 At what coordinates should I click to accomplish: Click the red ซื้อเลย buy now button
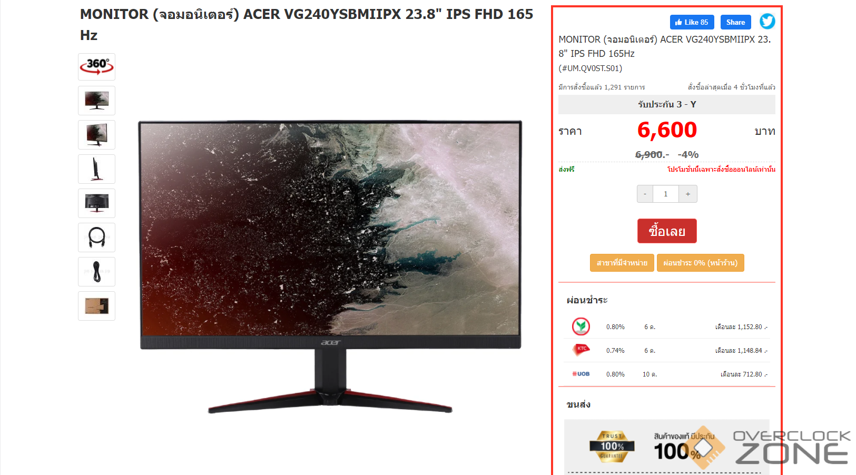click(667, 231)
